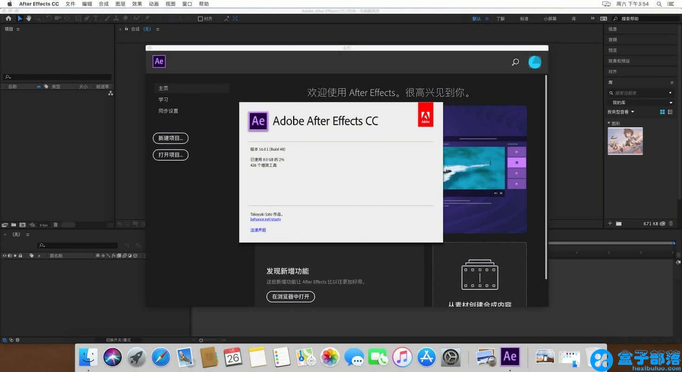Open the 窗口 menu
The width and height of the screenshot is (682, 372).
click(x=187, y=4)
